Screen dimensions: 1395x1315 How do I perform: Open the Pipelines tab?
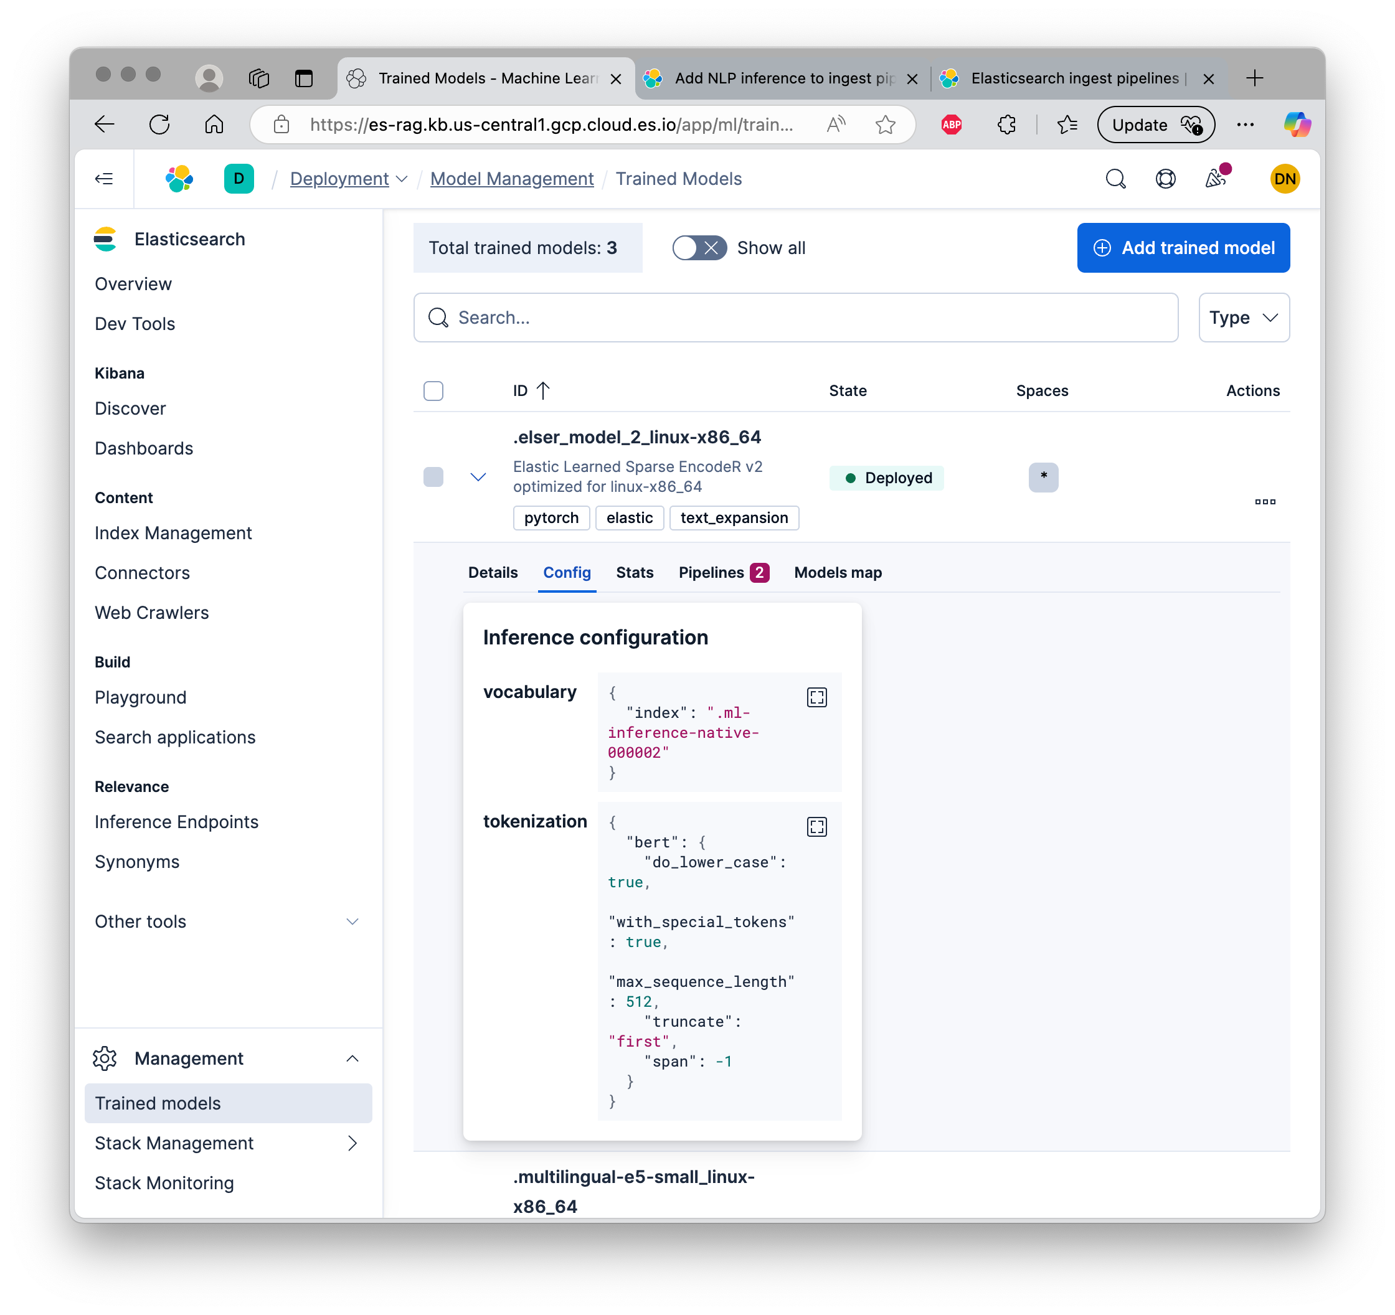coord(724,573)
